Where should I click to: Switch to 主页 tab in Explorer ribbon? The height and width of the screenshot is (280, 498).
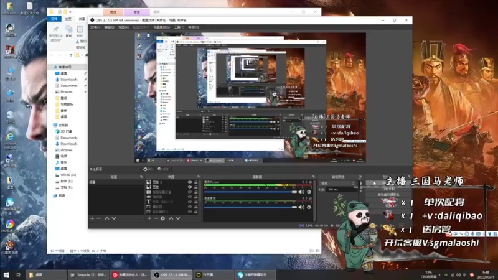click(x=68, y=19)
